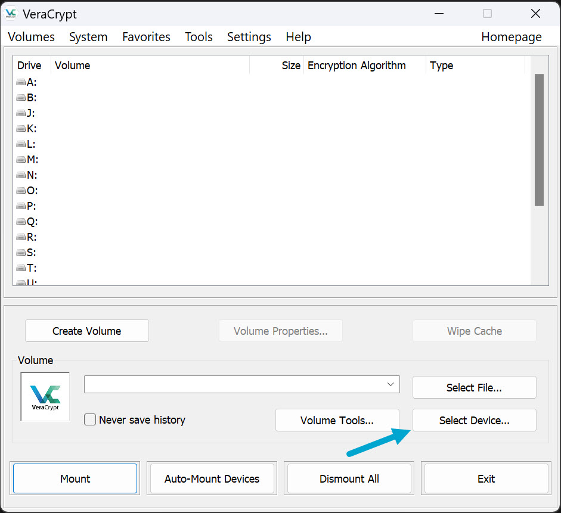Click the Mount button

tap(75, 478)
